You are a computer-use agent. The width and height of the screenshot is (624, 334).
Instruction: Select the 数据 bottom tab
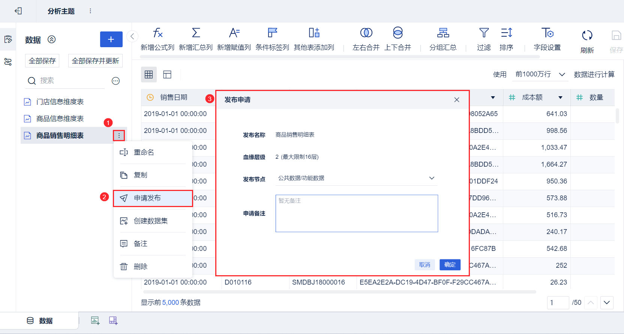40,321
